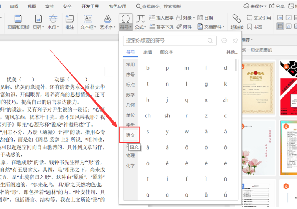
Task: Select the Geometry (几何) category
Action: tap(130, 105)
